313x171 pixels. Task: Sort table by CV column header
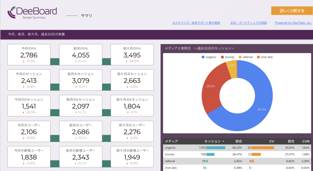271,141
